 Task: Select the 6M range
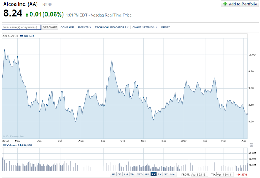point(147,174)
